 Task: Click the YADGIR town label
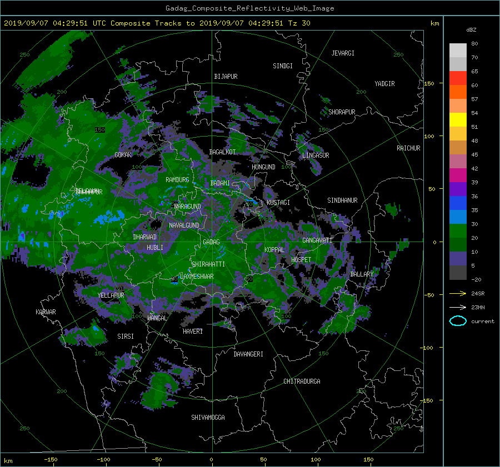pyautogui.click(x=384, y=84)
